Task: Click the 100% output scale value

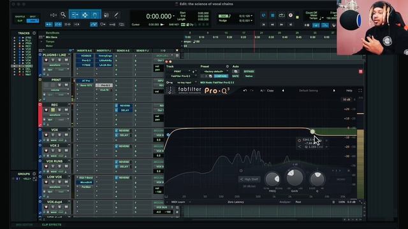Action: tap(342, 202)
